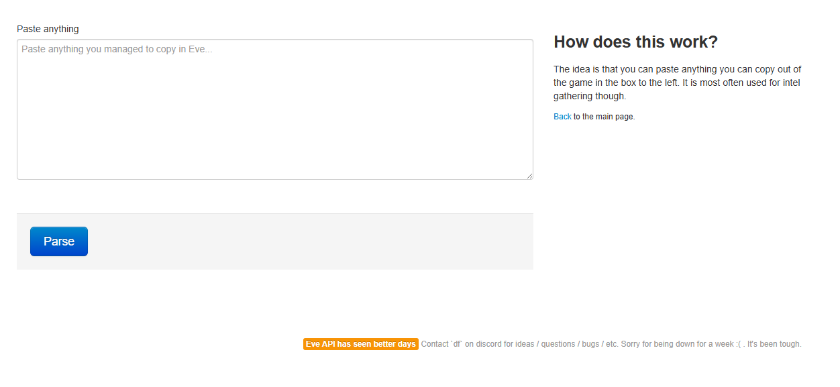This screenshot has width=840, height=387.
Task: Click the "Paste anything" field label
Action: tap(48, 29)
